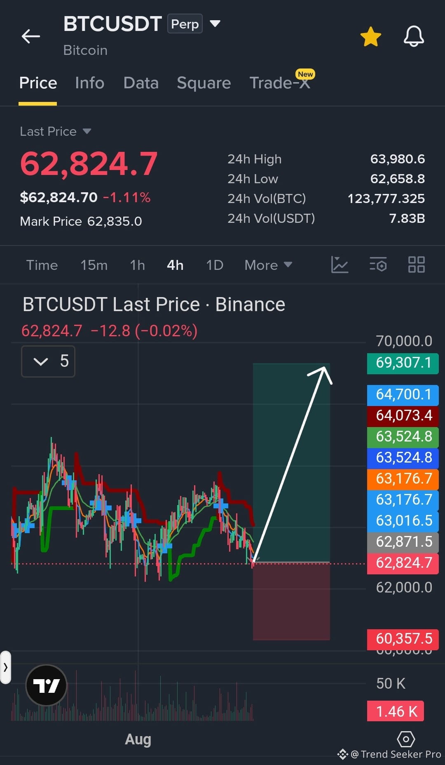This screenshot has height=765, width=445.
Task: Click the 24h High value 63,980.6
Action: [x=397, y=159]
